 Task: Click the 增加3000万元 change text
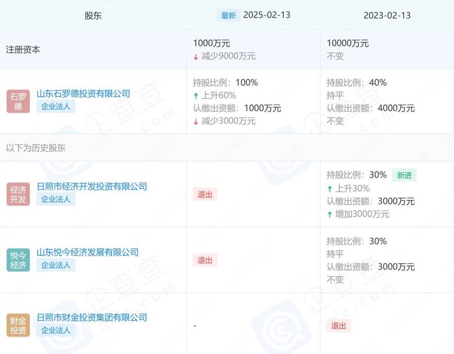pos(362,214)
